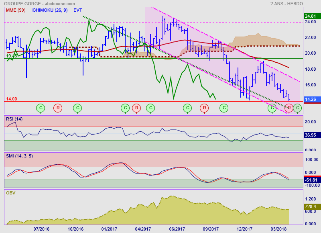Click the OBV panel label
The width and height of the screenshot is (321, 233).
pos(11,193)
